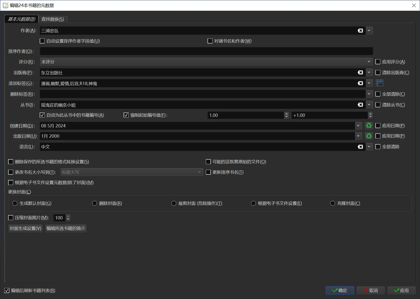Clear the 出版商 field with its X icon
420x299 pixels.
[360, 73]
